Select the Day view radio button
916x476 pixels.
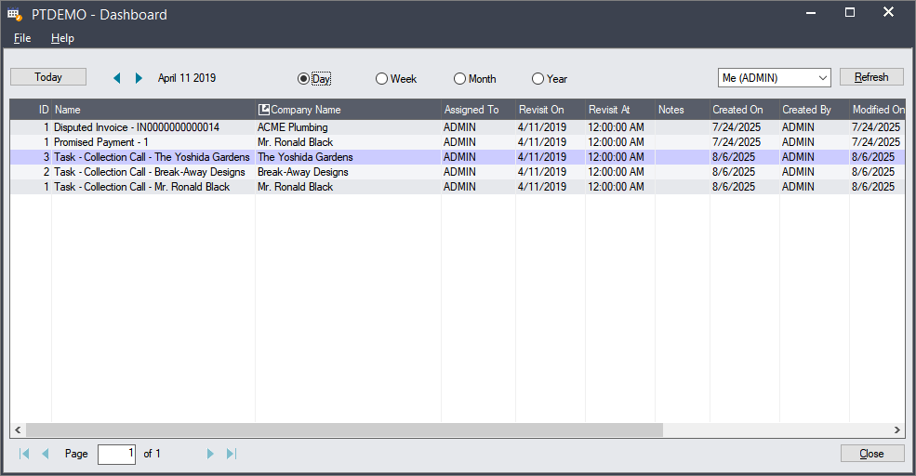click(303, 79)
